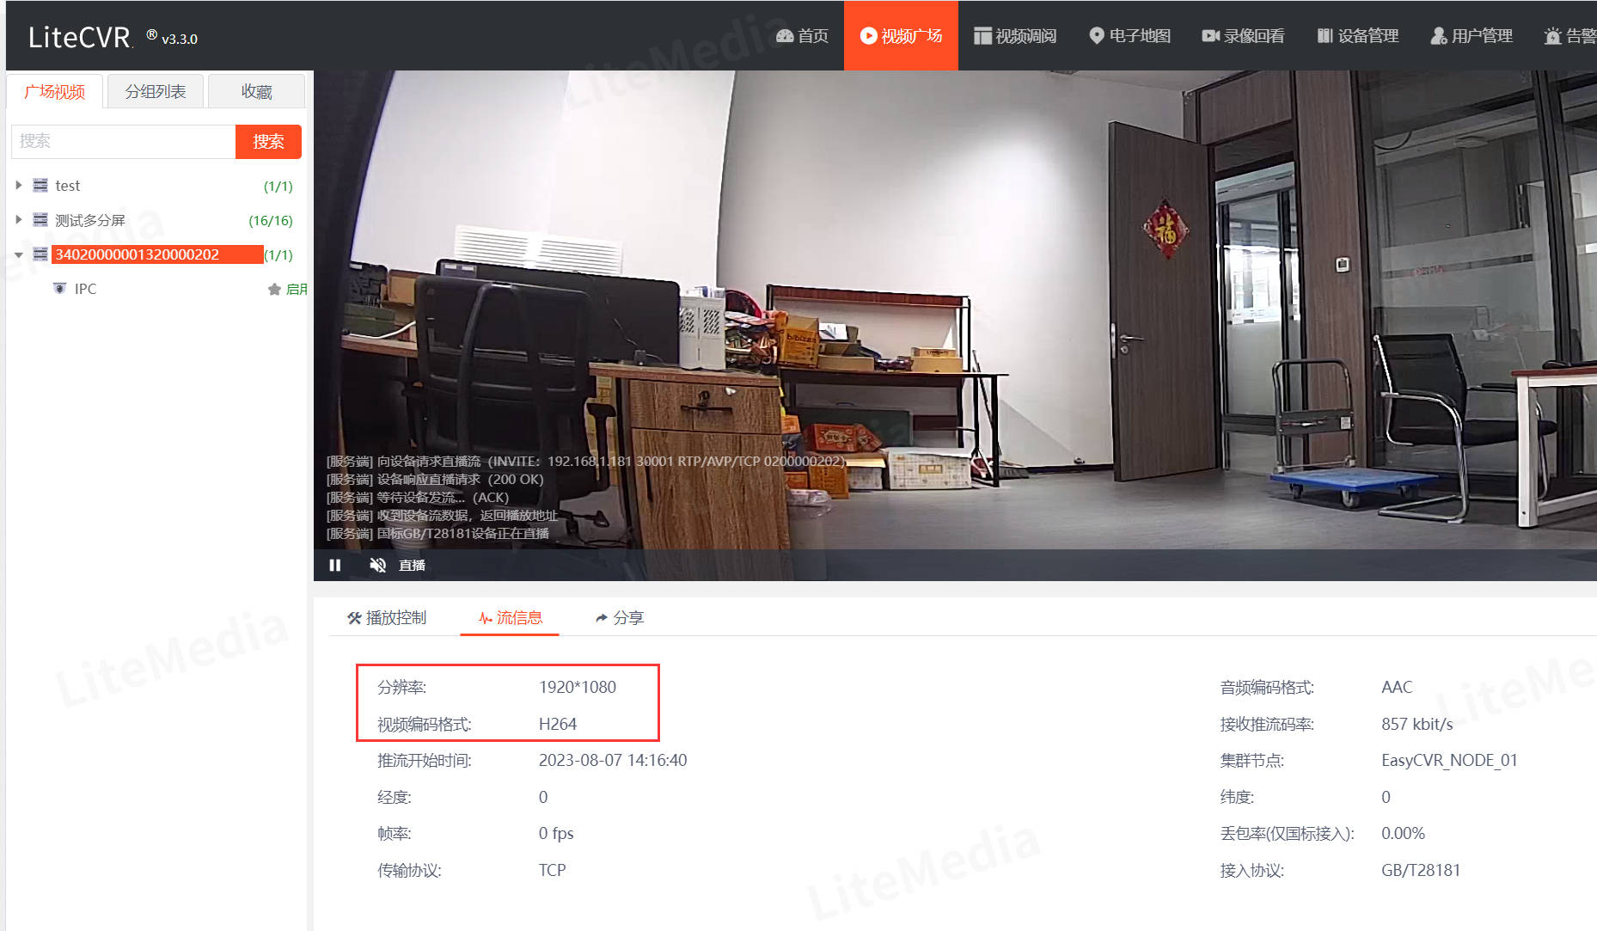Viewport: 1597px width, 931px height.
Task: Click inside the search input field
Action: coord(120,141)
